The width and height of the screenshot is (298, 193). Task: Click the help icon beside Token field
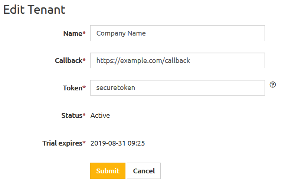pos(273,84)
